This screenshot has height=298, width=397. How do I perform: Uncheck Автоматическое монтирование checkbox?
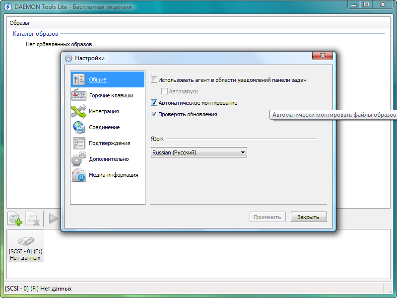coord(154,103)
